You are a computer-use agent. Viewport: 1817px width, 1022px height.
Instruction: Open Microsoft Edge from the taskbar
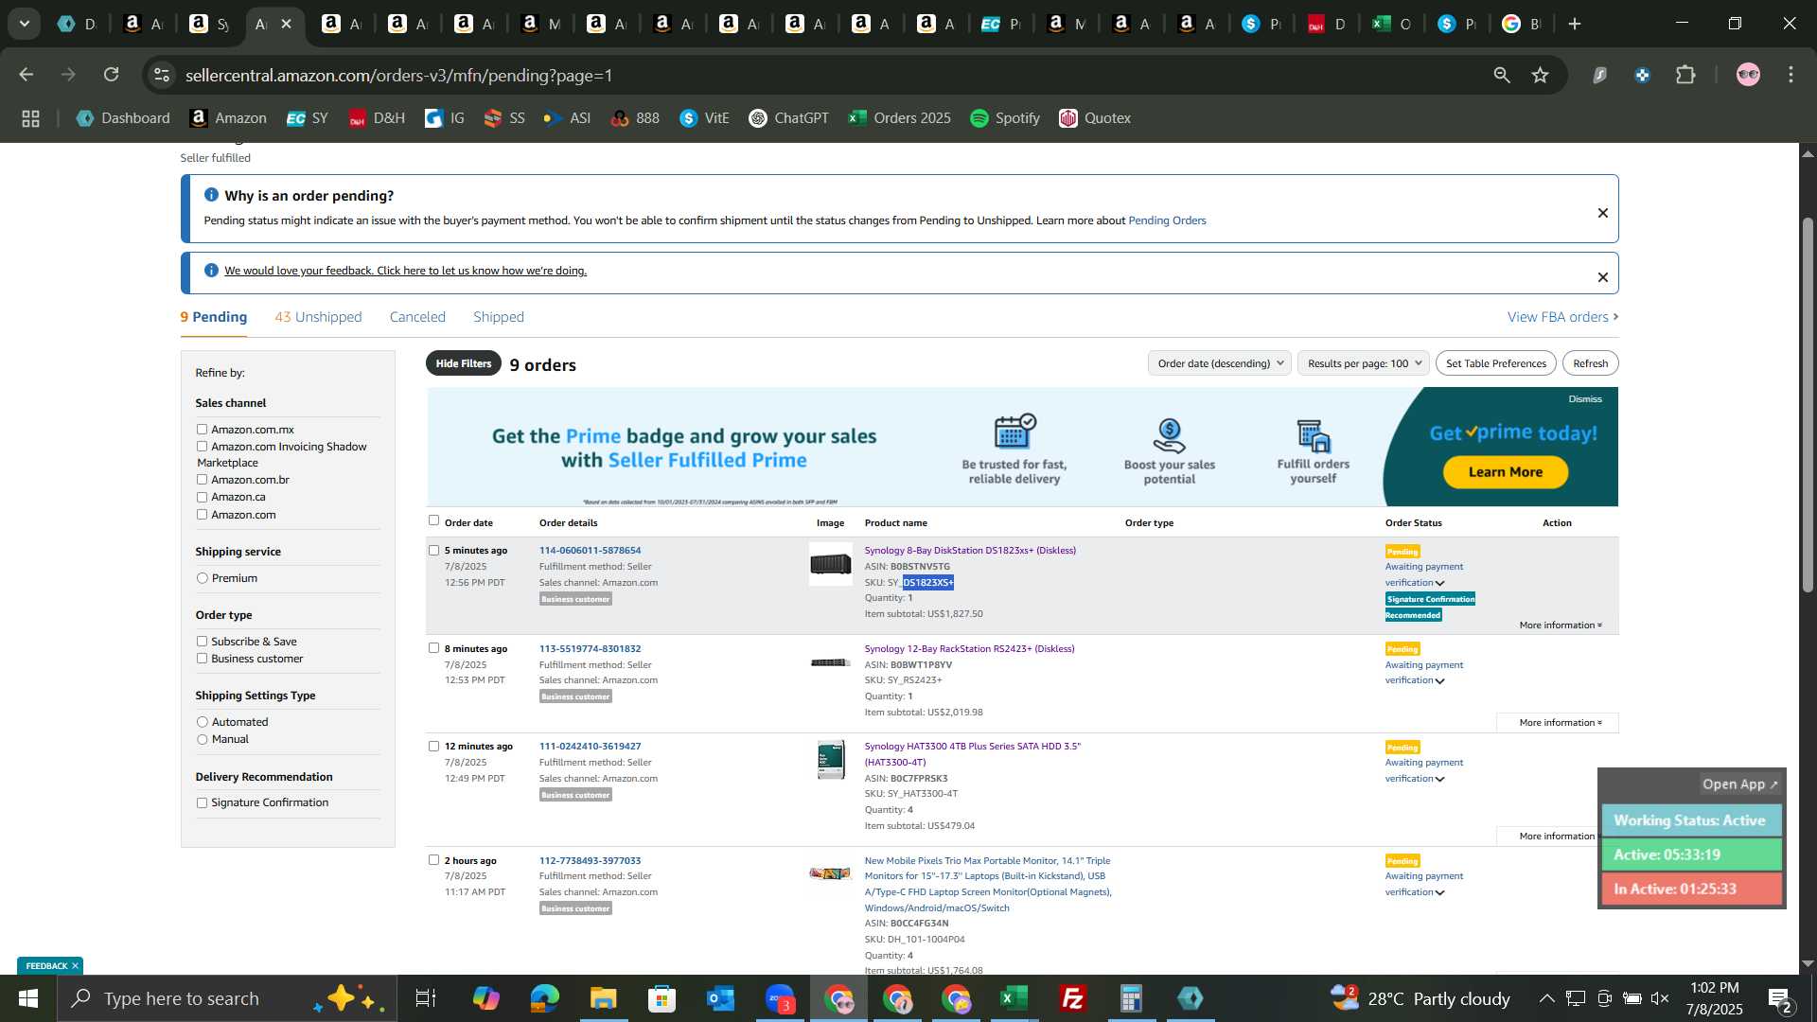544,998
